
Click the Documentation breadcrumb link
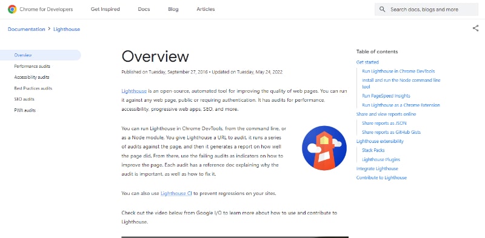[26, 29]
